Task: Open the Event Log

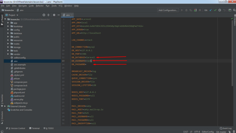Action: (226, 128)
